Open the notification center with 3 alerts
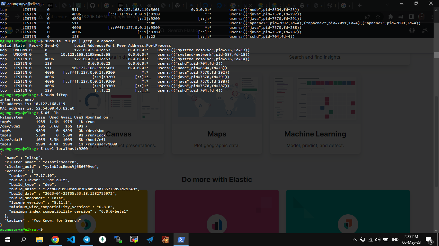This screenshot has height=246, width=439. click(x=429, y=240)
